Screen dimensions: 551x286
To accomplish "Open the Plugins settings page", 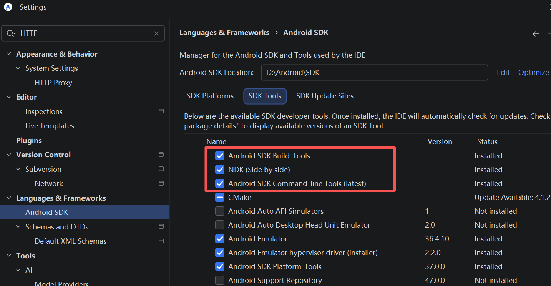I will point(29,140).
